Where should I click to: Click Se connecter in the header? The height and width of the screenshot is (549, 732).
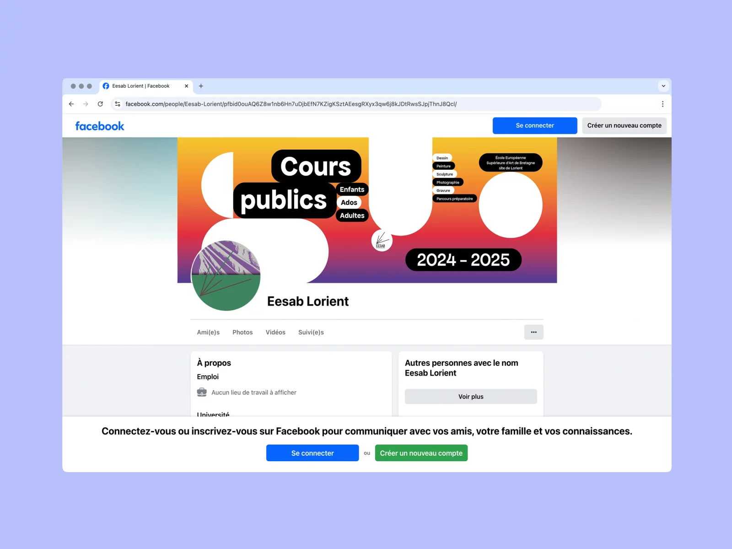(x=535, y=125)
